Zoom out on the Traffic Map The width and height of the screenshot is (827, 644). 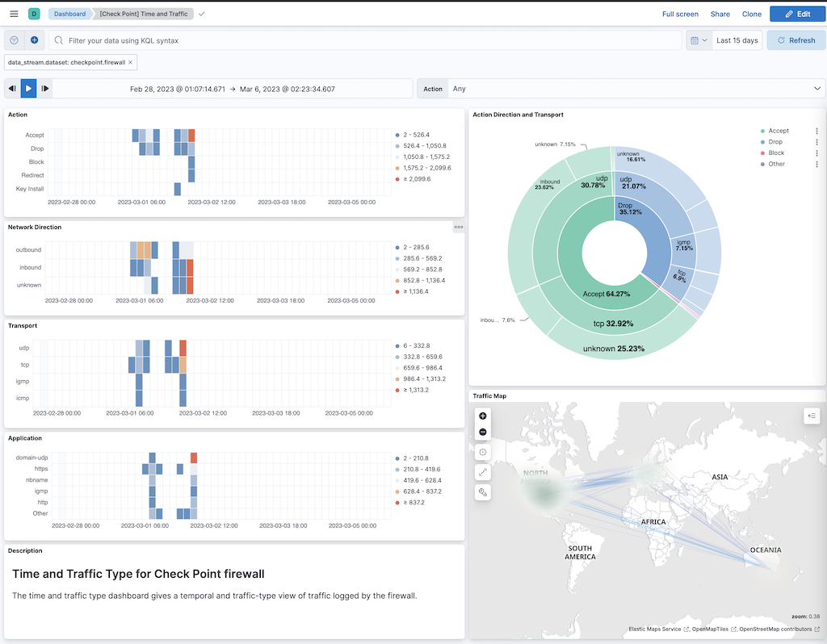pyautogui.click(x=483, y=432)
